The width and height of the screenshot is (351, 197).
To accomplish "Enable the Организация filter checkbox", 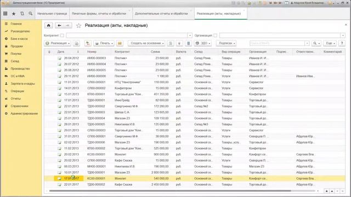I will (x=215, y=35).
